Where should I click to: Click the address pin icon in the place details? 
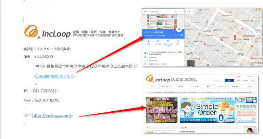click(145, 53)
